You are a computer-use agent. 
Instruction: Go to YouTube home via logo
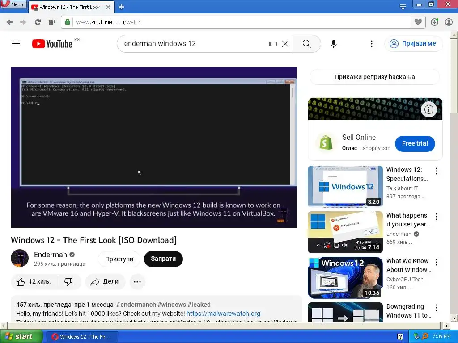tap(52, 44)
